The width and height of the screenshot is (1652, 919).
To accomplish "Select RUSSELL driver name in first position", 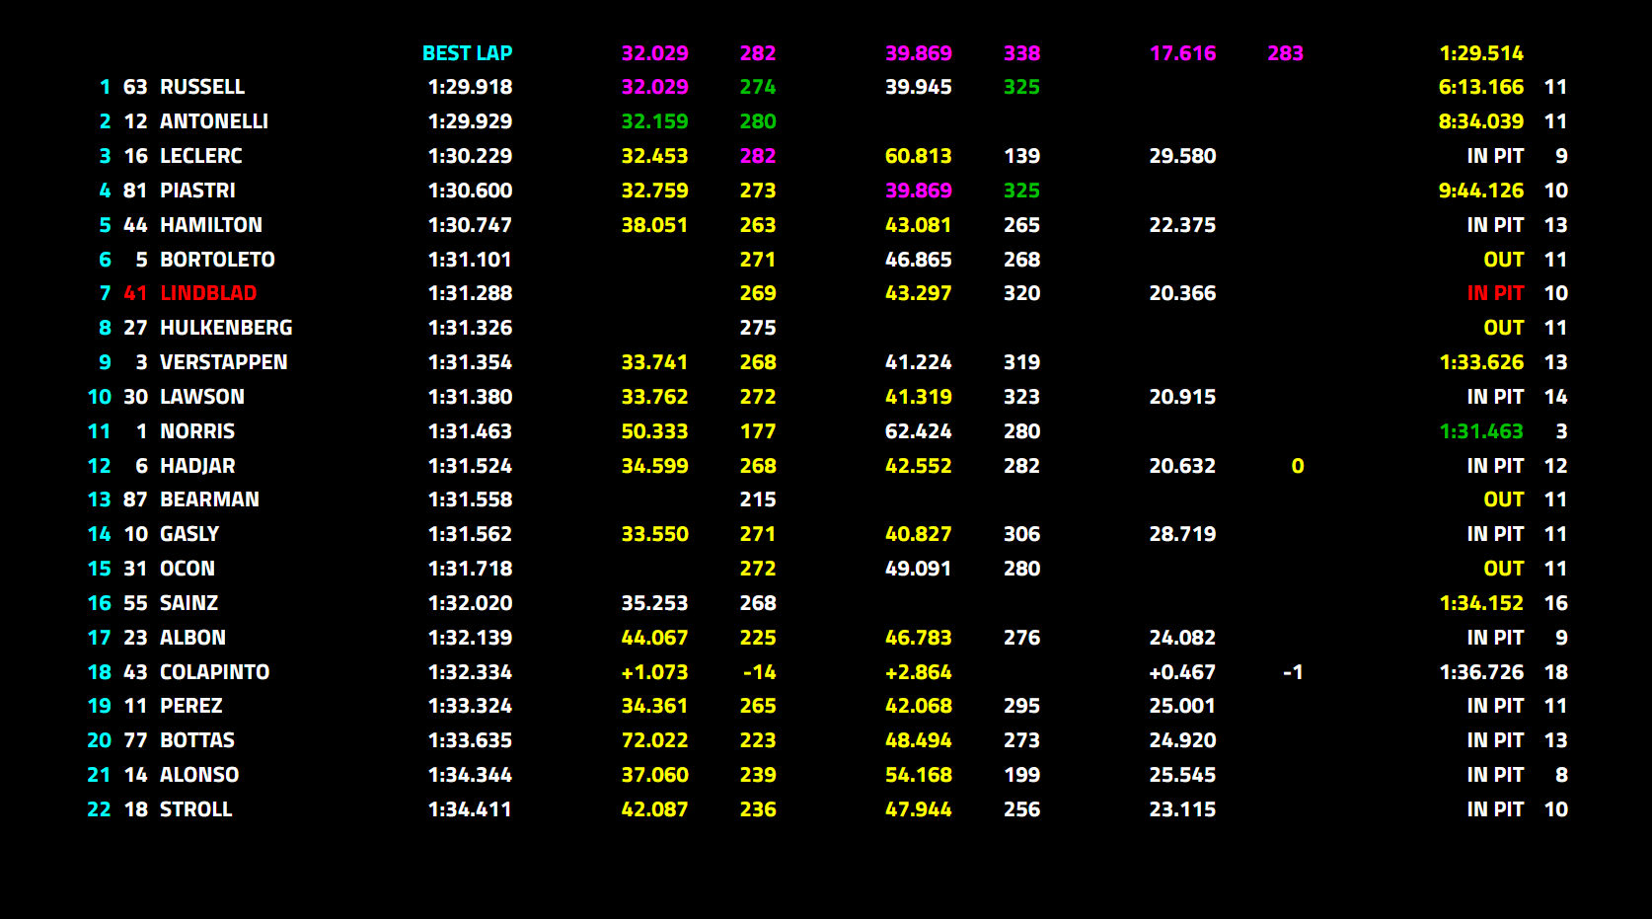I will coord(202,87).
